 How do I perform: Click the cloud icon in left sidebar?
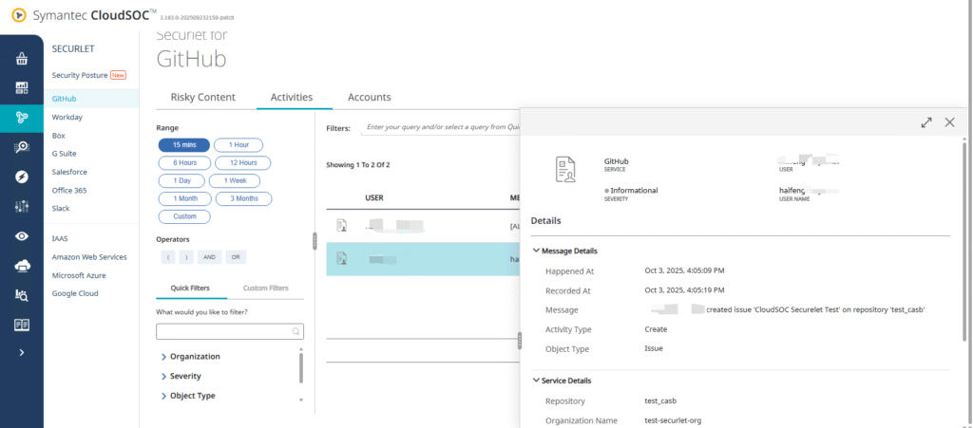tap(21, 266)
